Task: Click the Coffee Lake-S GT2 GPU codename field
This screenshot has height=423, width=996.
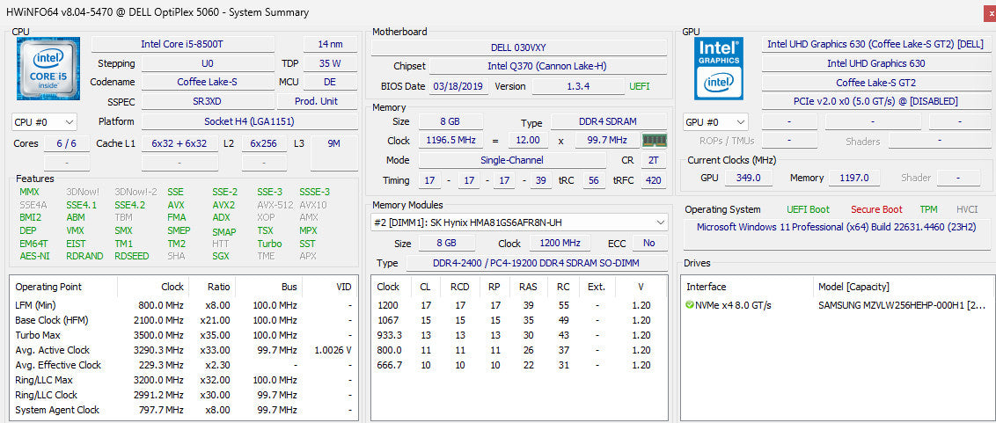Action: click(x=875, y=83)
